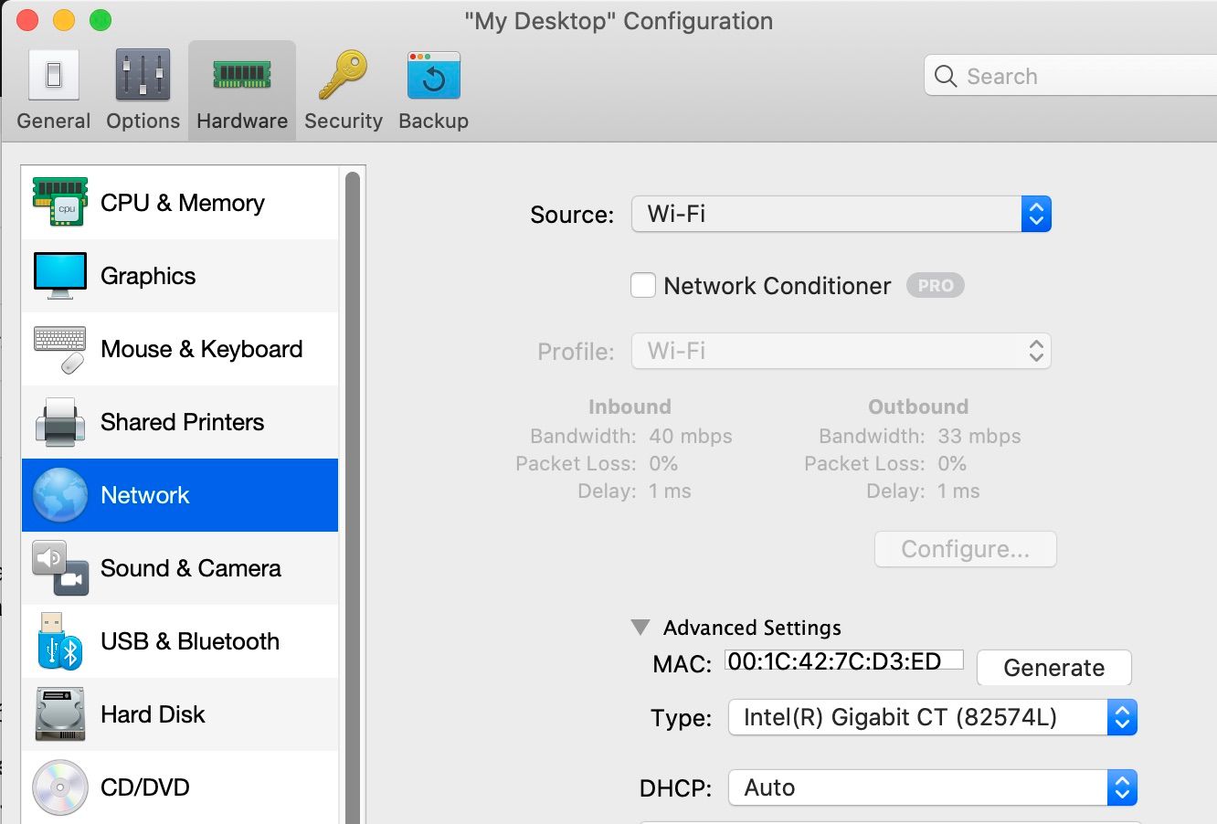
Task: Click the Configure button for conditioner
Action: click(x=965, y=549)
